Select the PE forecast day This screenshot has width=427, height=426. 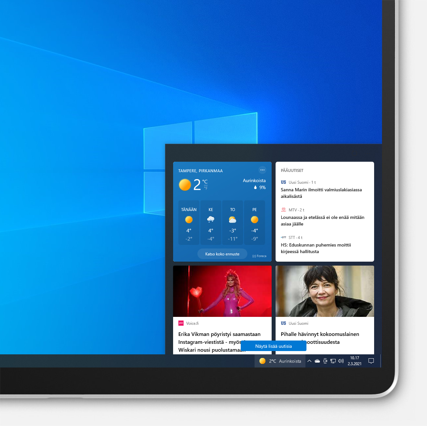pyautogui.click(x=254, y=223)
